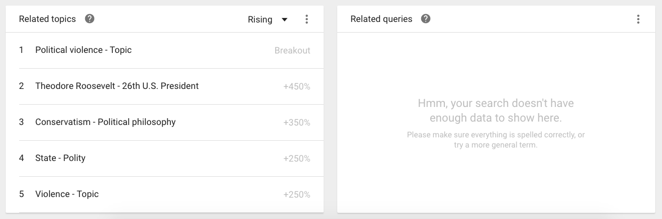Screen dimensions: 662x219
Task: Click the Breakout value for Political violence
Action: point(292,51)
